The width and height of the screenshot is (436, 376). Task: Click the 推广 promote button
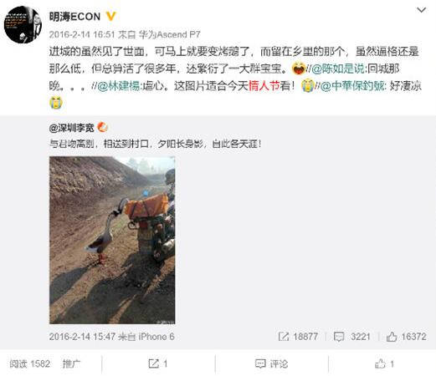pos(71,363)
